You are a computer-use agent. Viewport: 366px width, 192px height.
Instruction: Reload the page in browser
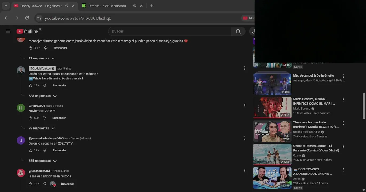tap(27, 18)
